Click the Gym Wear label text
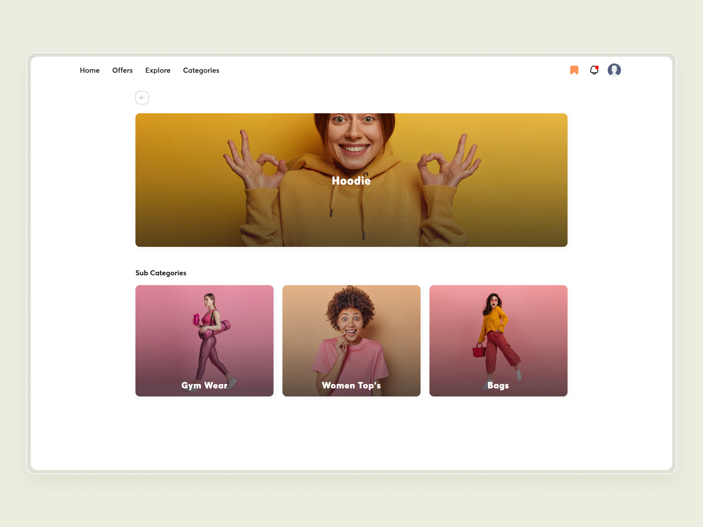This screenshot has height=527, width=703. click(x=204, y=385)
